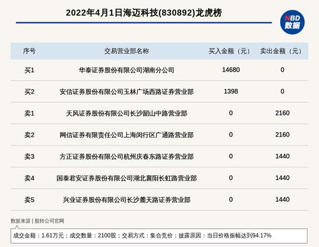The image size is (319, 247).
Task: Click sell amount 1440 in row 卖5
Action: click(x=283, y=200)
